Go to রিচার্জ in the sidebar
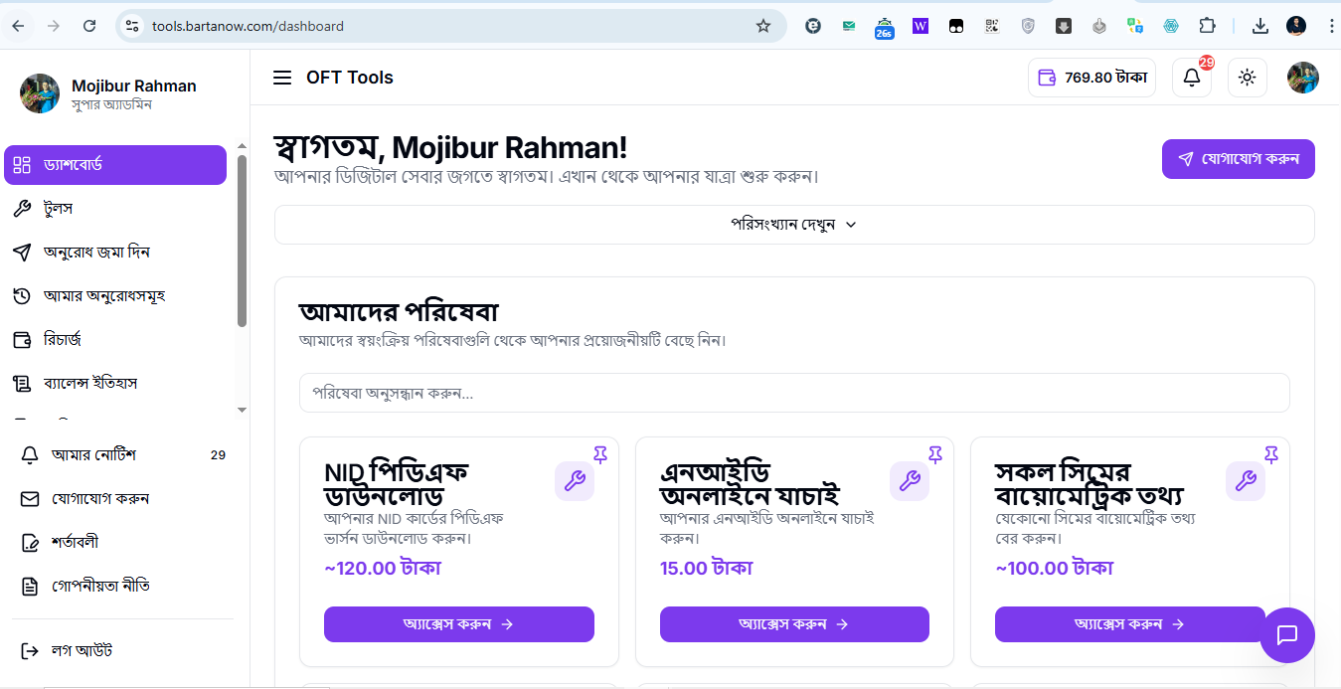This screenshot has width=1341, height=689. tap(62, 340)
